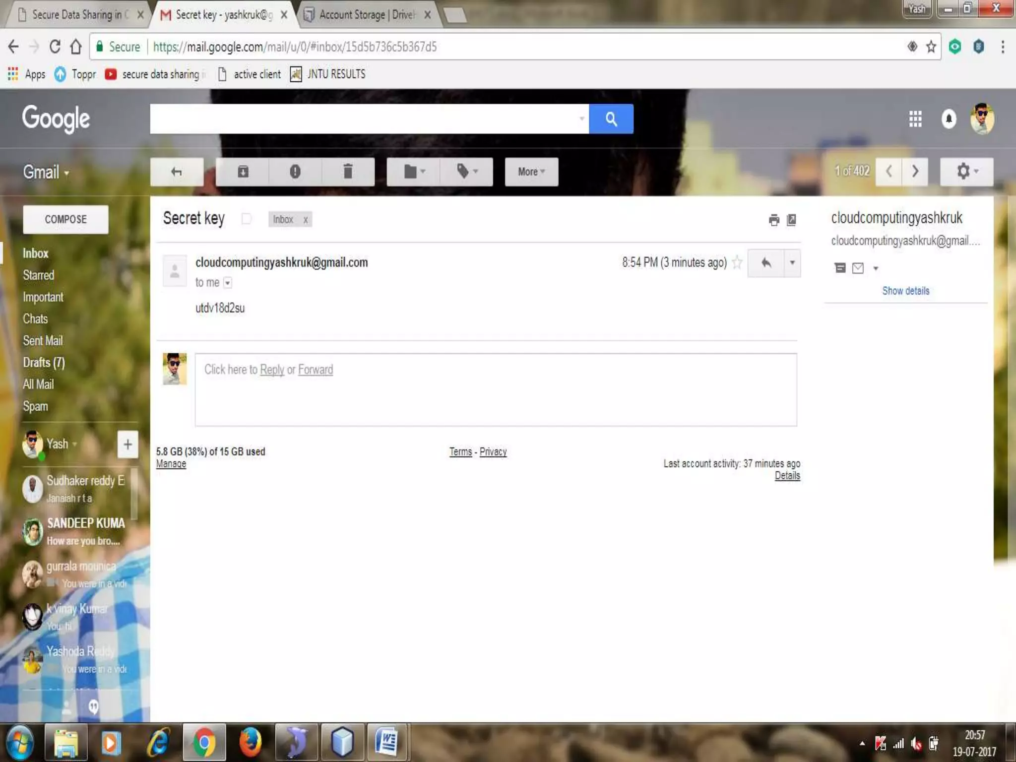
Task: Click the Back to Inbox arrow button
Action: click(177, 172)
